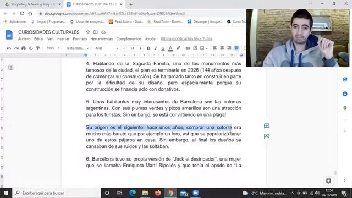Screen dimensions: 352x198
Task: Collapse the side panel chevron
Action: pyautogui.click(x=345, y=180)
